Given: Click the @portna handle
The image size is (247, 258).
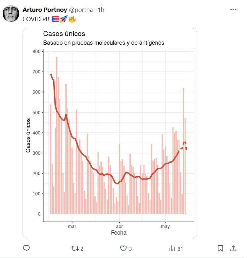Looking at the screenshot, I should 80,10.
